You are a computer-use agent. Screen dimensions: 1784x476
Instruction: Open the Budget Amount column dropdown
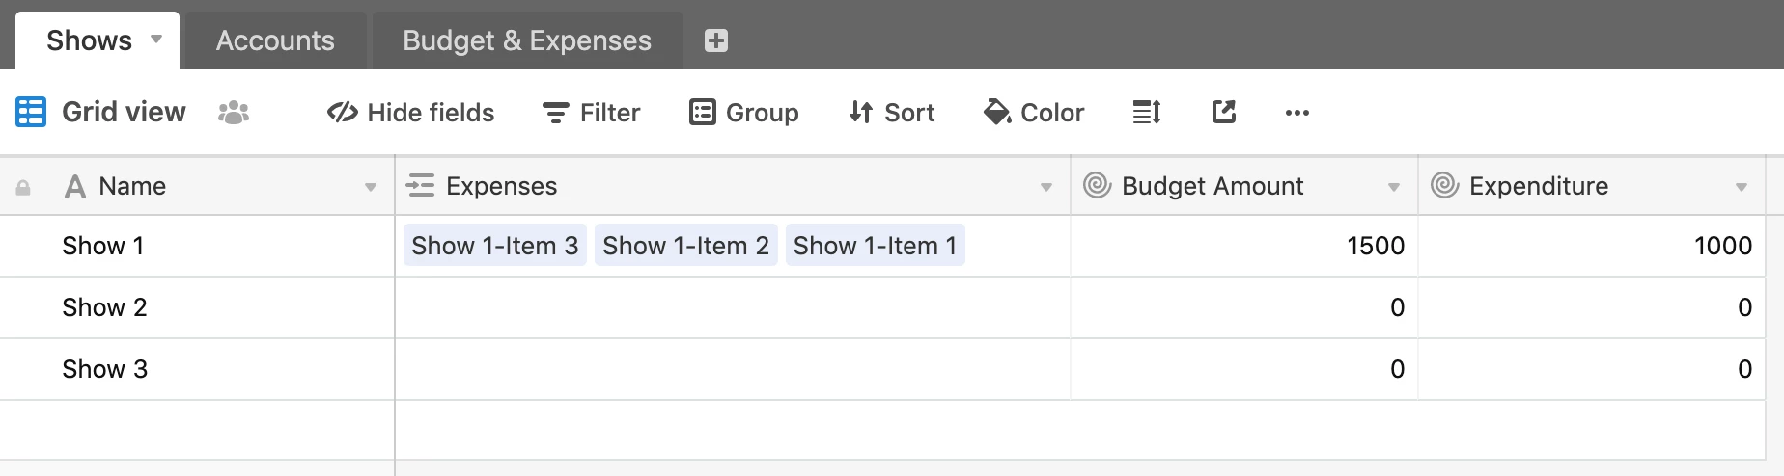[1394, 187]
